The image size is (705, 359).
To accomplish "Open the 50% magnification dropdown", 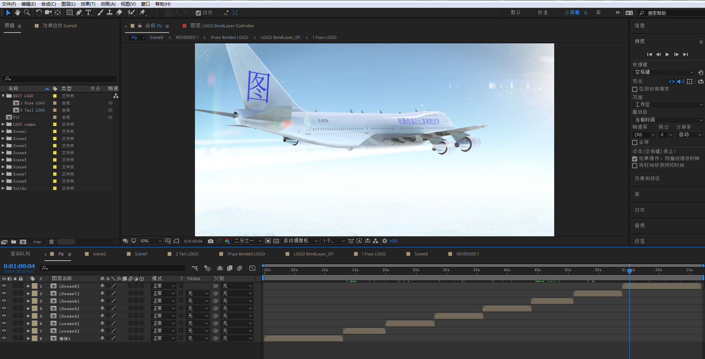I will tap(150, 241).
